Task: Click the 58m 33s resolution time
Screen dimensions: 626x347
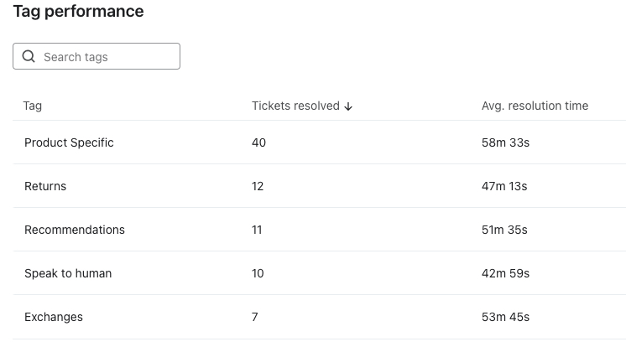Action: click(505, 142)
